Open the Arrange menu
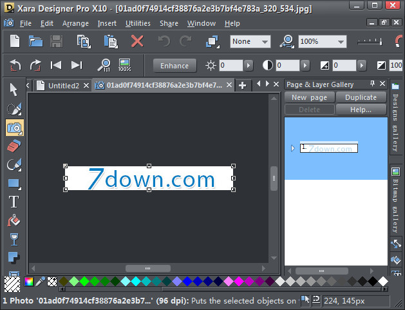 (x=75, y=23)
